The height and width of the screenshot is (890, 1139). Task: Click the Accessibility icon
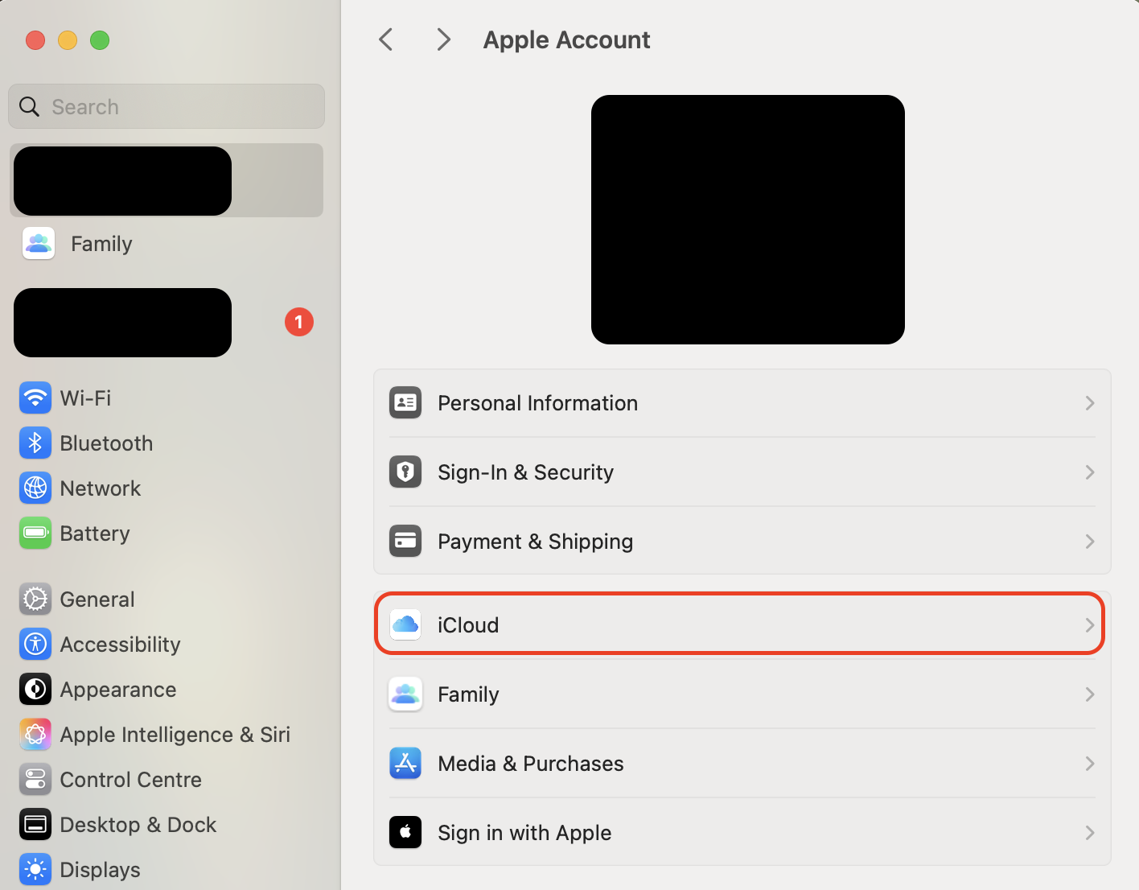35,644
